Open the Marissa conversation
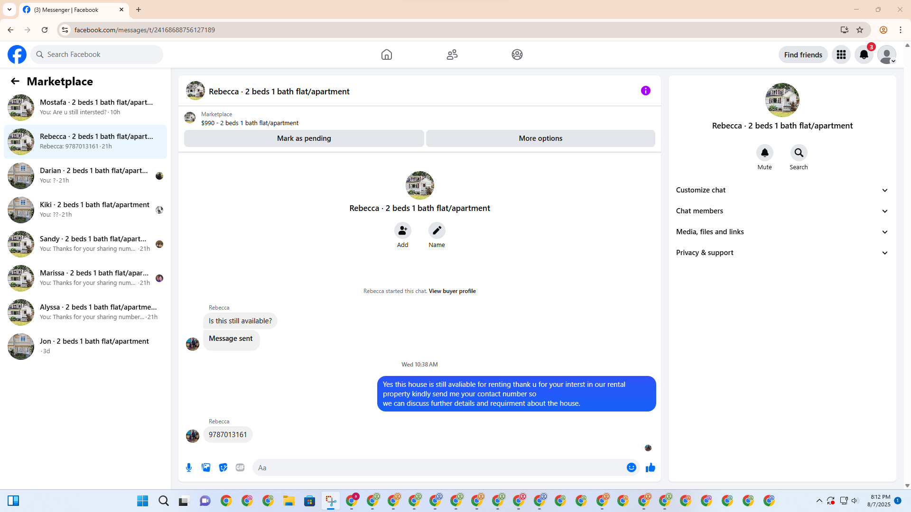 (x=85, y=278)
